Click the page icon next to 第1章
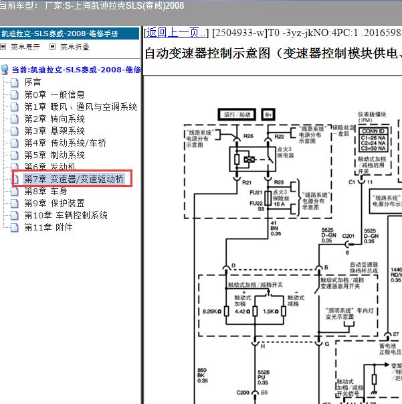The height and width of the screenshot is (404, 402). [15, 107]
